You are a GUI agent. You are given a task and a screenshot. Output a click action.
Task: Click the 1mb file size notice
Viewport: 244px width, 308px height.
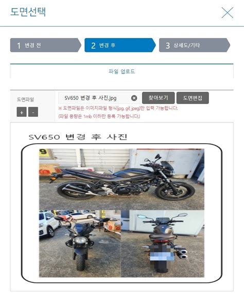[x=99, y=116]
